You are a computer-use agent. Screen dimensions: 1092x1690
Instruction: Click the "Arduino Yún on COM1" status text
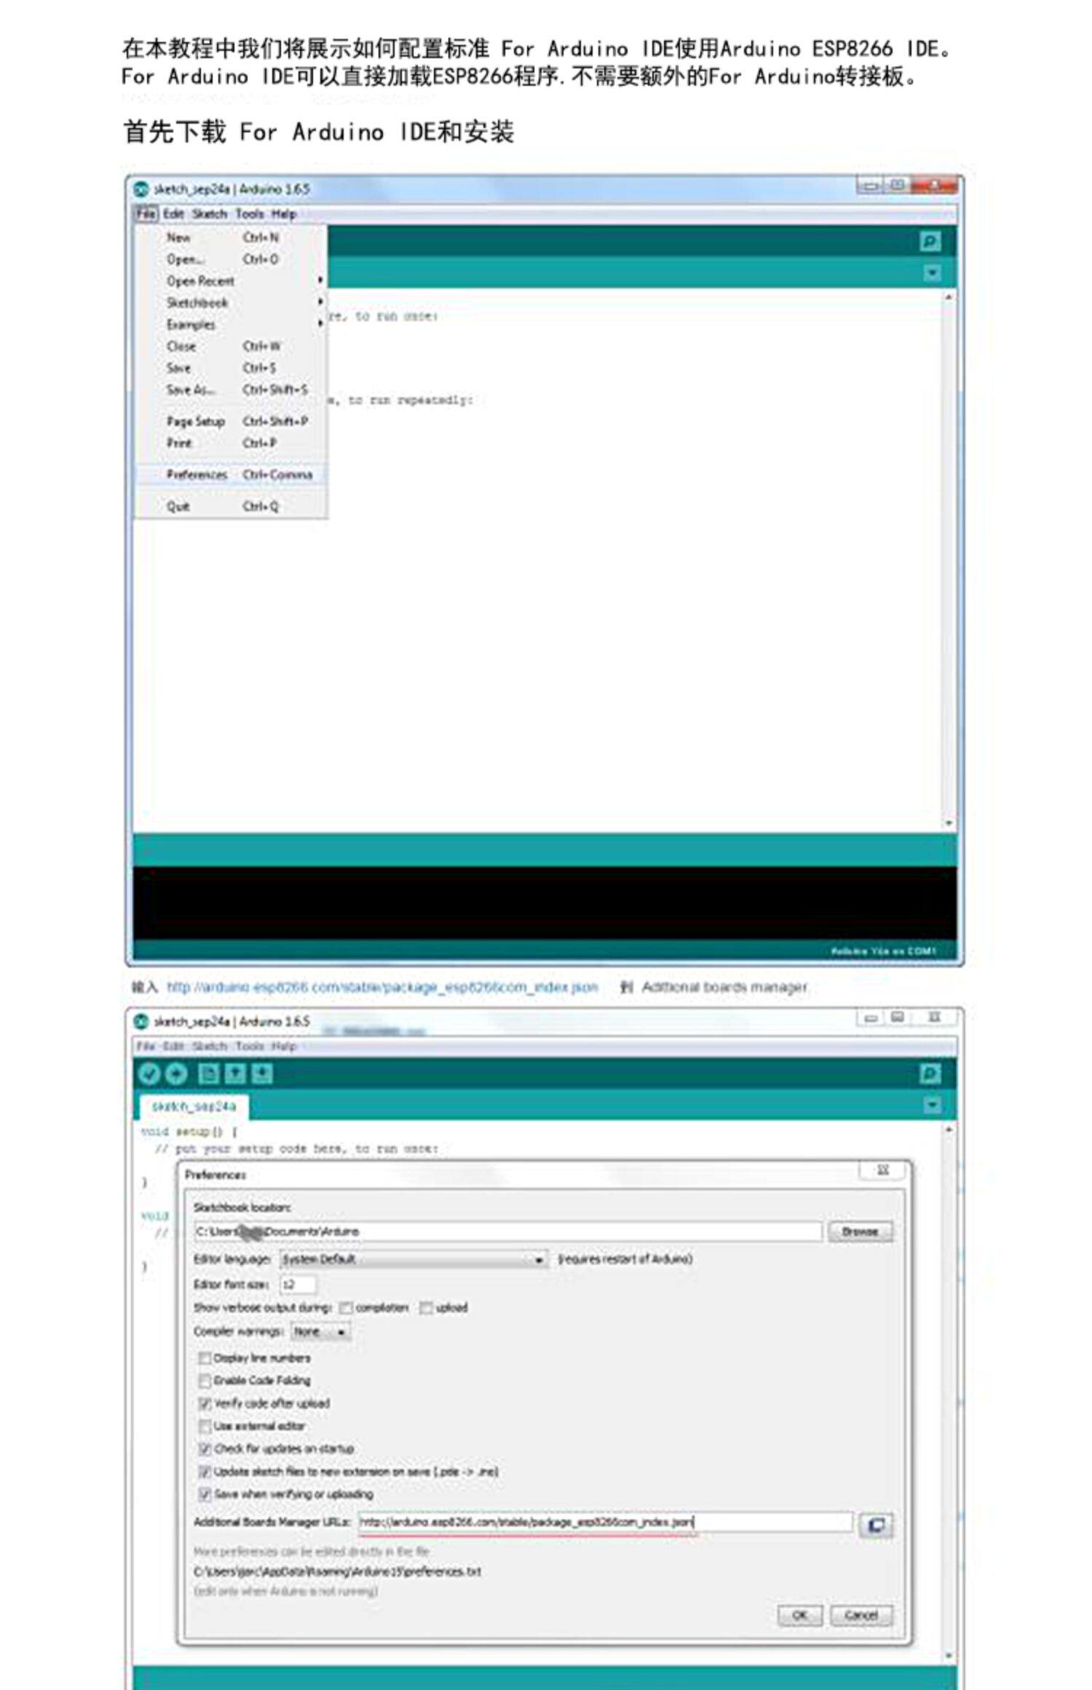coord(883,951)
